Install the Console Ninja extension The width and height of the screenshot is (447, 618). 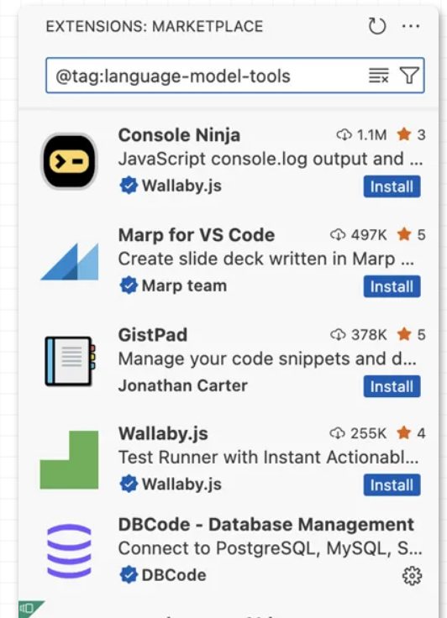pyautogui.click(x=392, y=186)
